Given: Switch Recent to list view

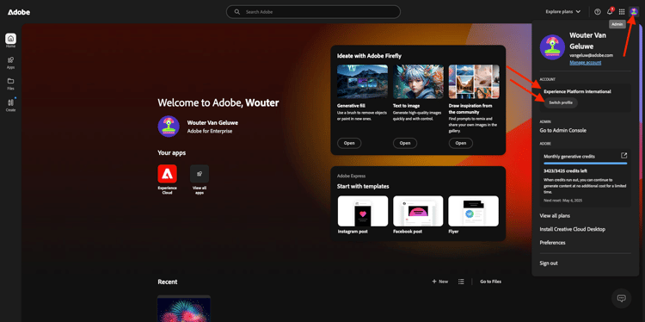Looking at the screenshot, I should pyautogui.click(x=461, y=282).
